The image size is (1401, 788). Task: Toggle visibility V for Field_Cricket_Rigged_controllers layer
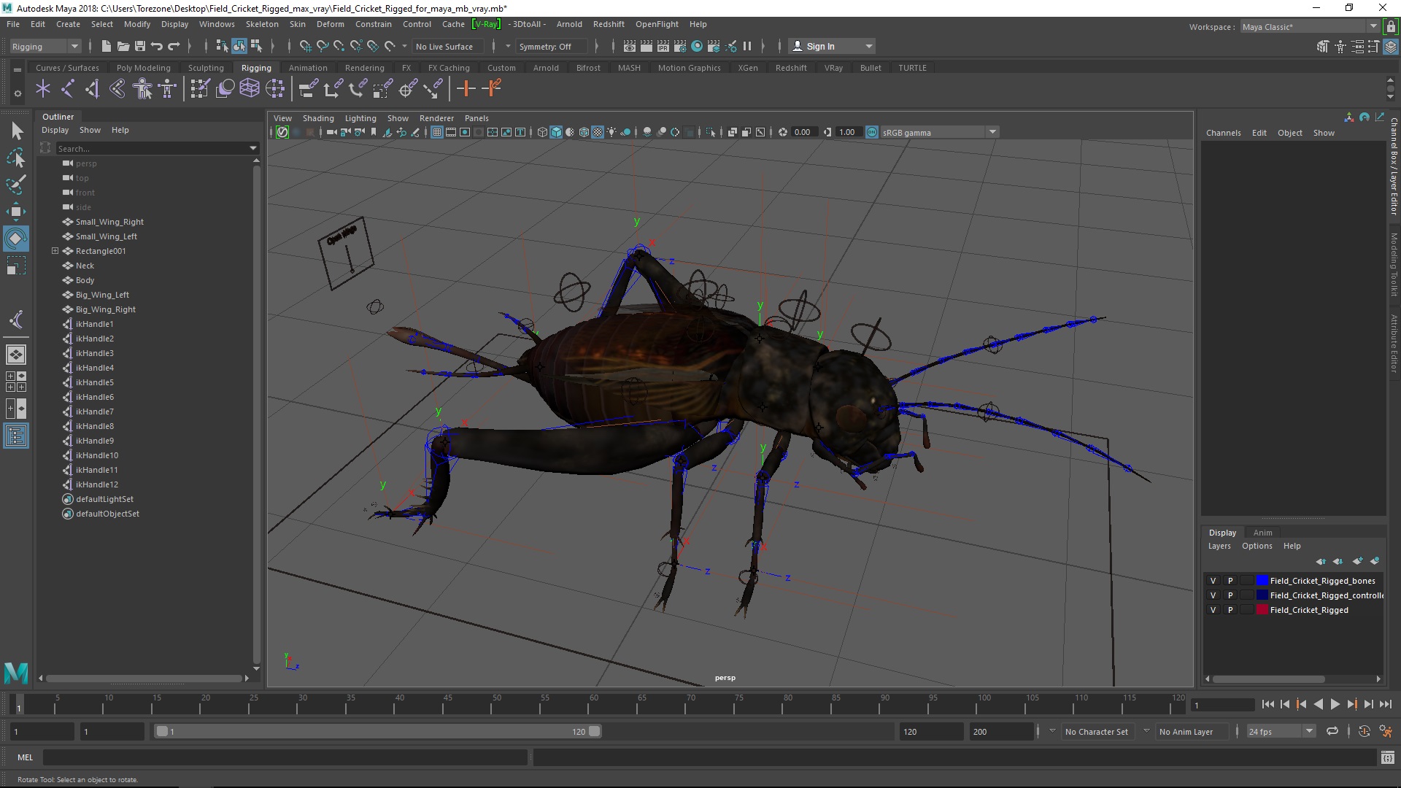pos(1213,595)
